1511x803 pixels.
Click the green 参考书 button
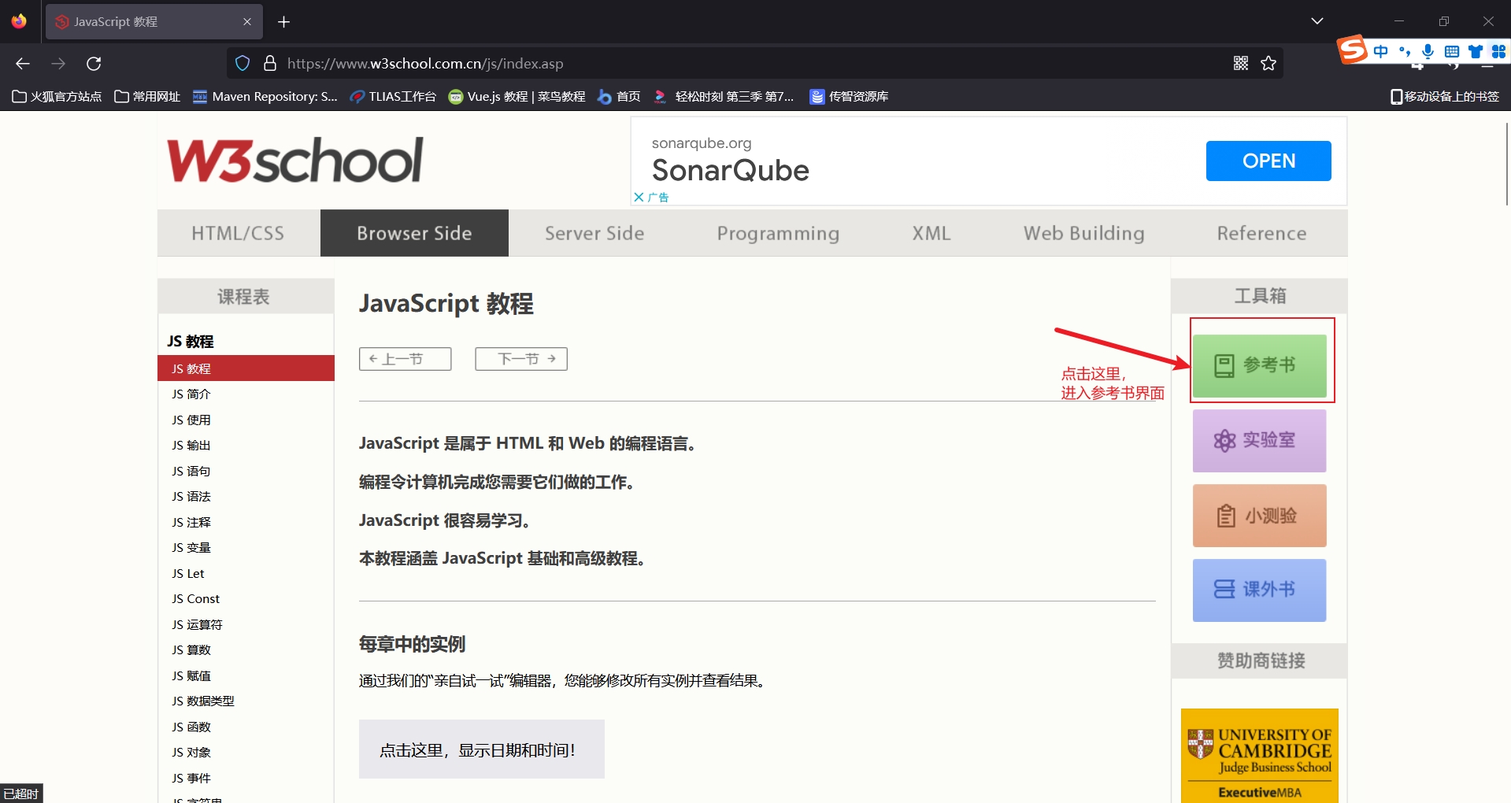[1259, 365]
